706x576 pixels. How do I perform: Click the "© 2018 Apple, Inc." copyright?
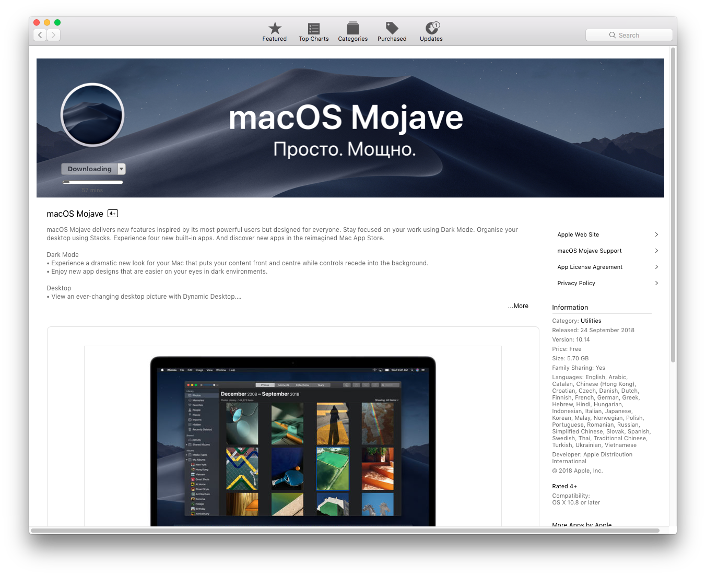pos(578,471)
